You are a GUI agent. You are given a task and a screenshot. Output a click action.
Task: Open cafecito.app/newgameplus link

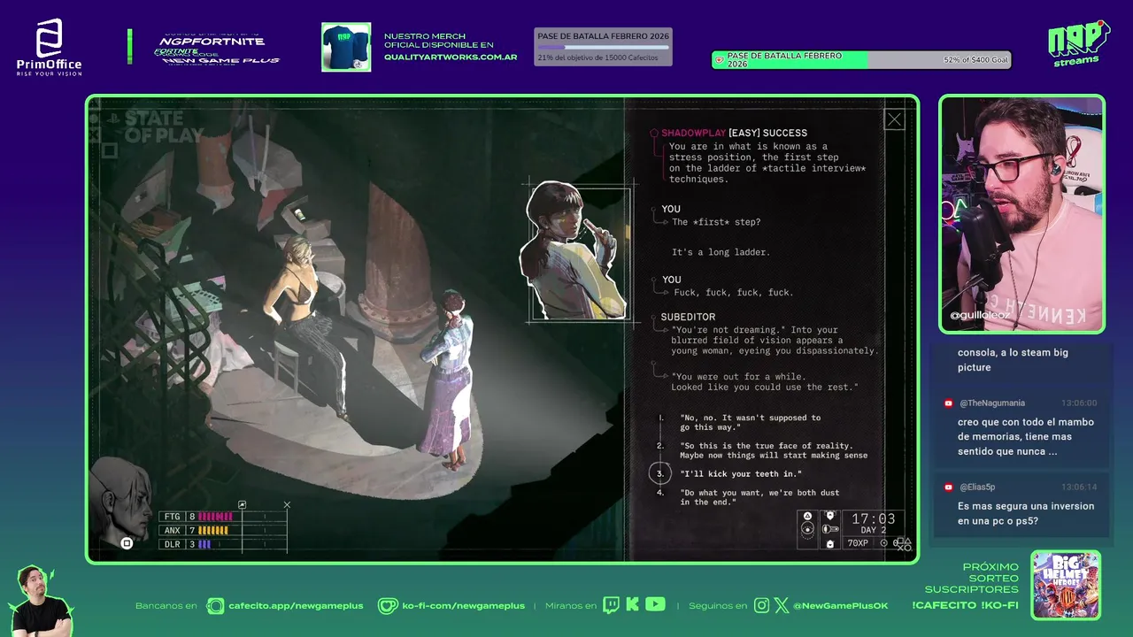pyautogui.click(x=296, y=606)
